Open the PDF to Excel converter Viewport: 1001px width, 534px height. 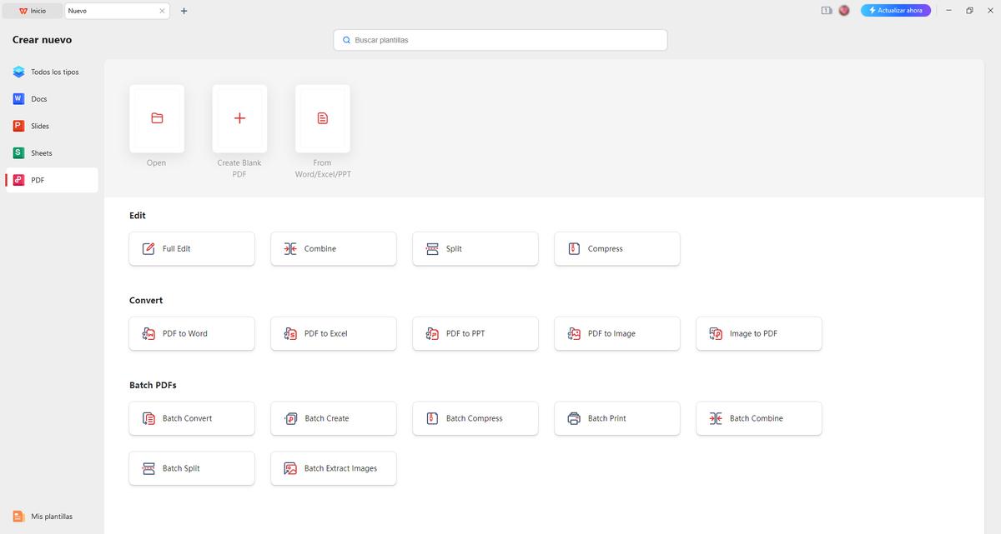point(334,334)
